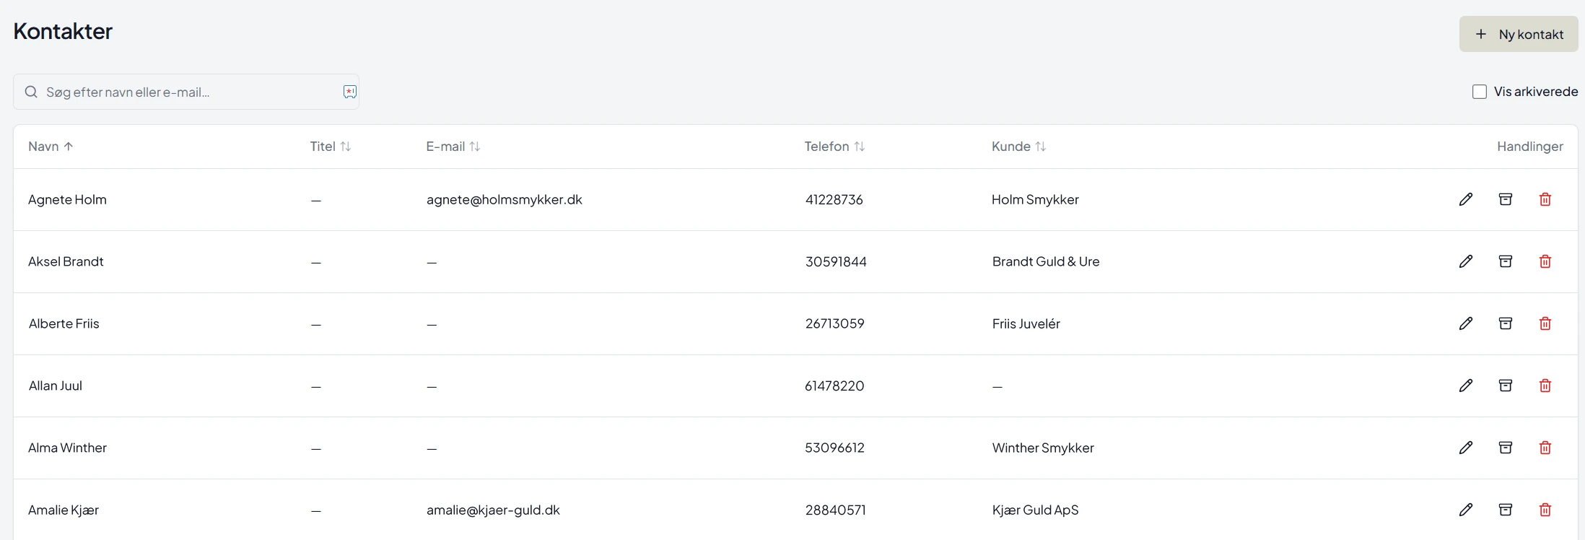
Task: Click customer Holm Smykker
Action: point(1035,199)
